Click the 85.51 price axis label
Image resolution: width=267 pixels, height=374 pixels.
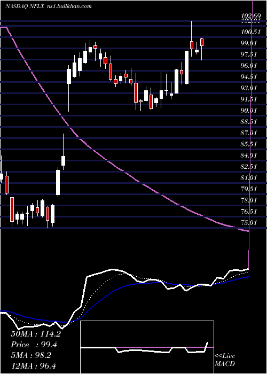[249, 144]
